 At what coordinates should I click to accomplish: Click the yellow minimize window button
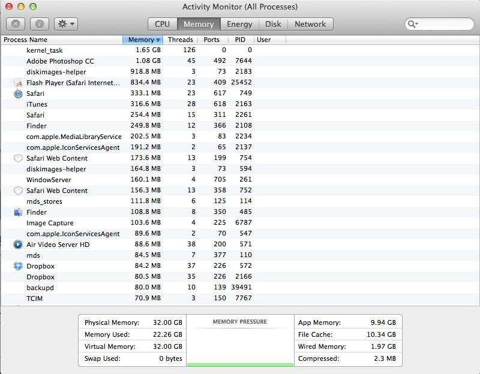(21, 7)
